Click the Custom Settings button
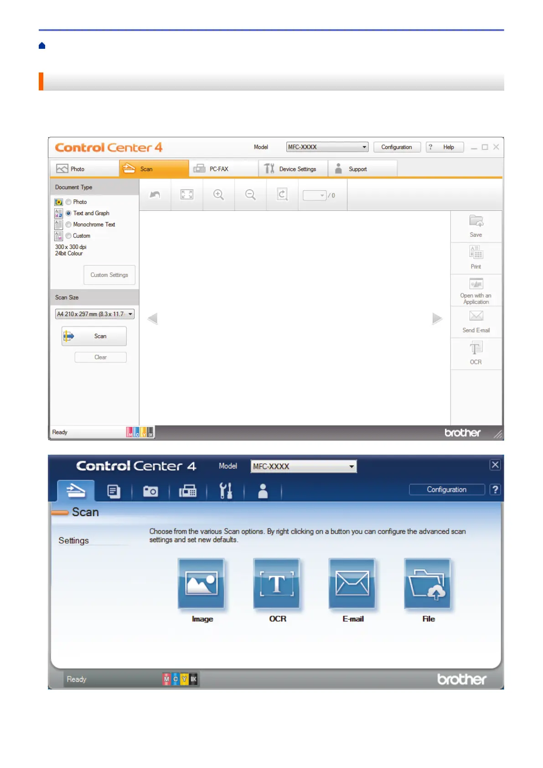 tap(109, 275)
